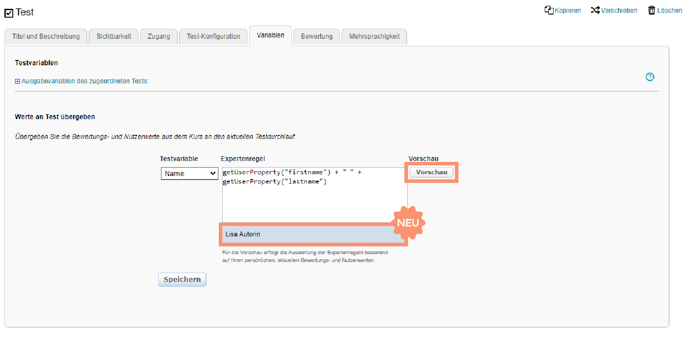This screenshot has height=337, width=689.
Task: Open help via the question mark icon
Action: 650,77
